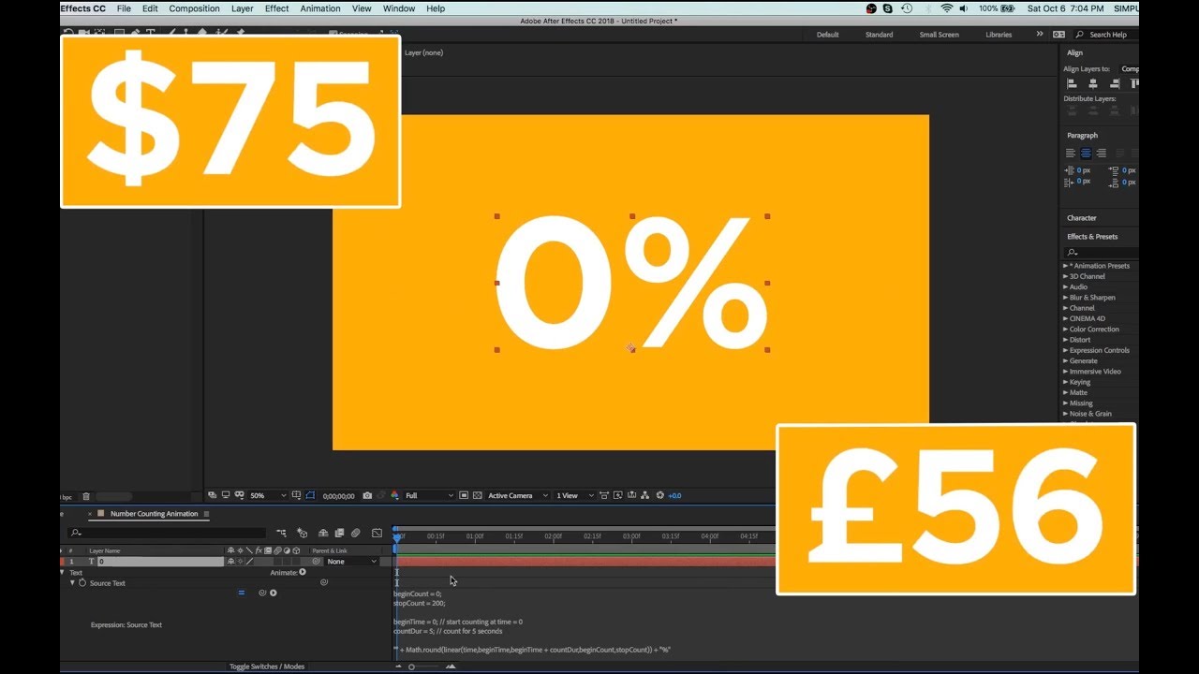This screenshot has height=674, width=1199.
Task: Open the Character panel header
Action: tap(1082, 218)
